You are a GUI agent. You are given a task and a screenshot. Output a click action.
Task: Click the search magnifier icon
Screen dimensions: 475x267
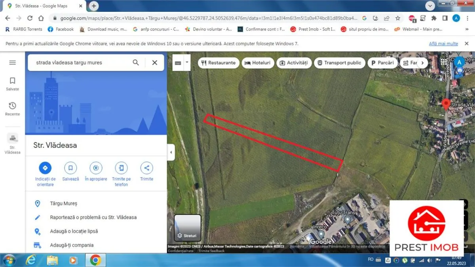(136, 62)
